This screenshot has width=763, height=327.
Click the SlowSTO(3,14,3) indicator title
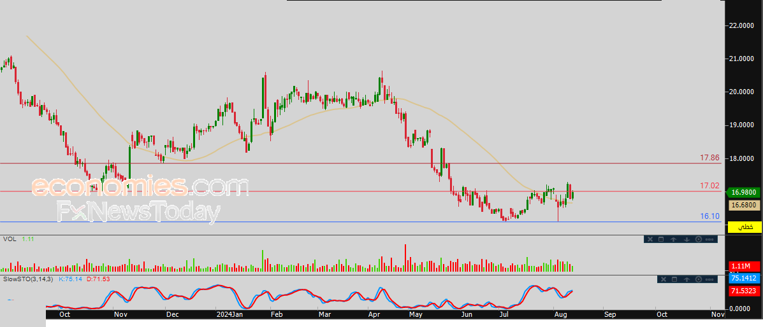(28, 279)
